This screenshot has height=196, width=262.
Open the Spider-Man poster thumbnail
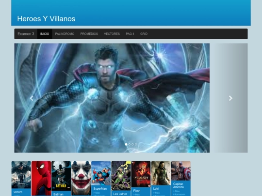[41, 178]
